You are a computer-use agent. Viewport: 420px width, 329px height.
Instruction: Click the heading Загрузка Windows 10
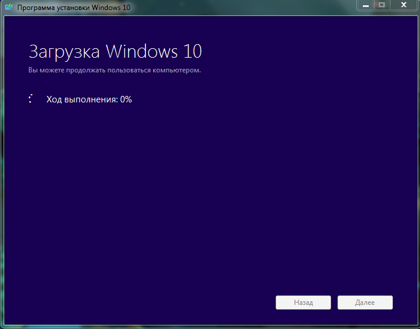[115, 51]
